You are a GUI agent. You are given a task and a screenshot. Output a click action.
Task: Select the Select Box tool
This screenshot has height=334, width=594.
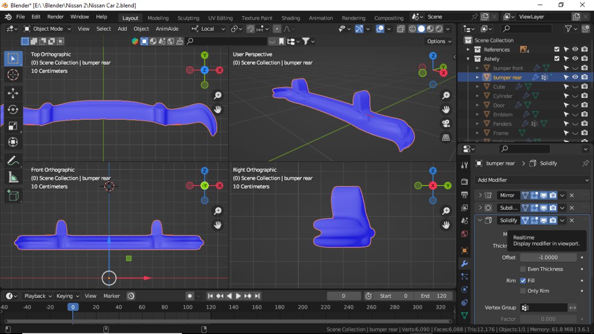tap(13, 58)
